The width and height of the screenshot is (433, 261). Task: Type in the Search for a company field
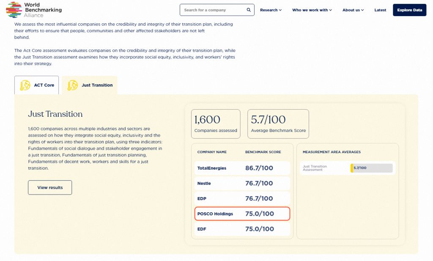pos(214,10)
